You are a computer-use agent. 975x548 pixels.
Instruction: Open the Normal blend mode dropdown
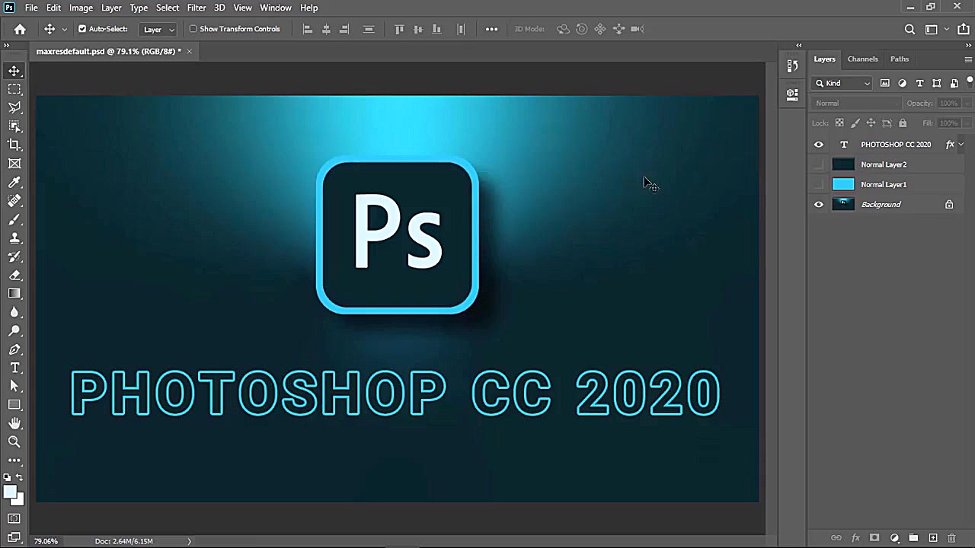pos(857,103)
